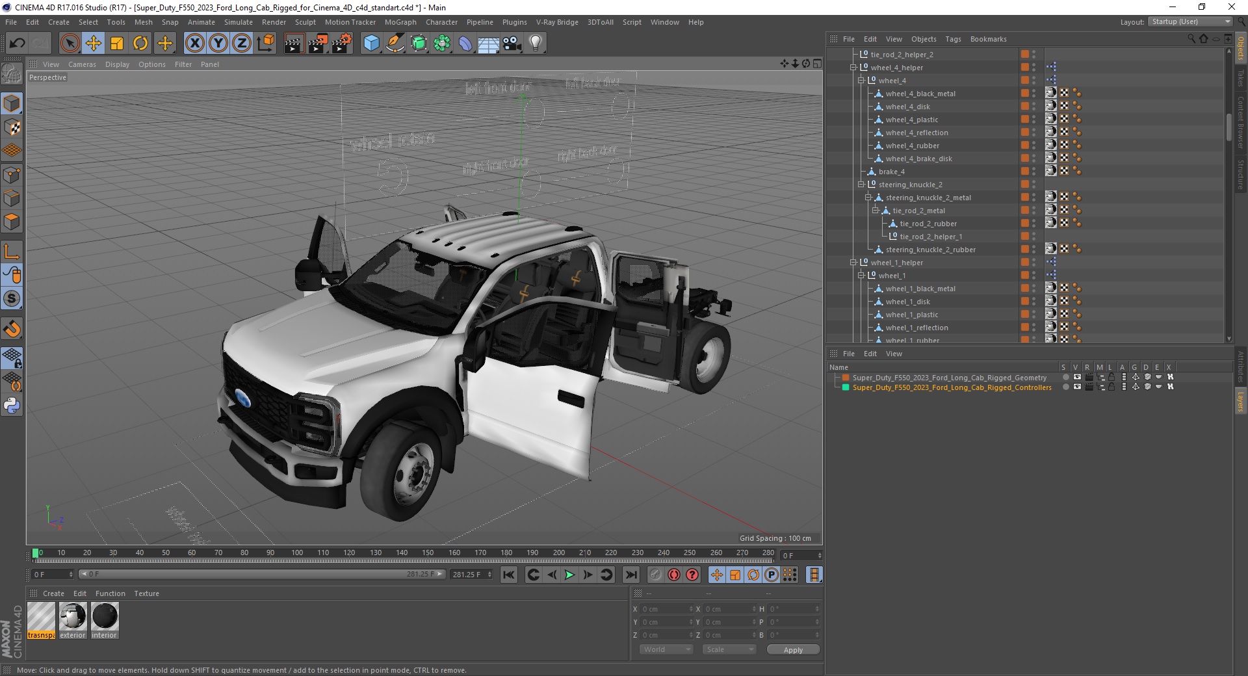Toggle the coordinate system icon
The height and width of the screenshot is (676, 1248).
(265, 44)
